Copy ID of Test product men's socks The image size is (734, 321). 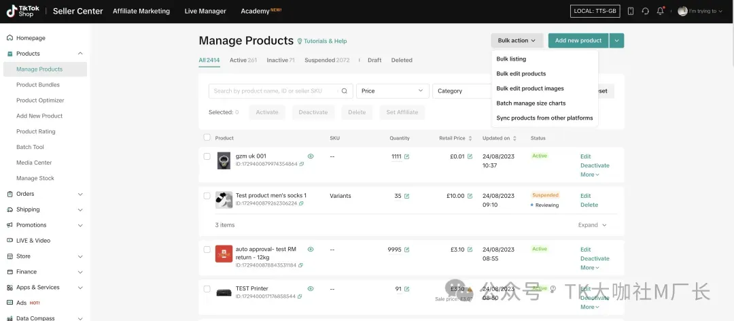(x=302, y=203)
